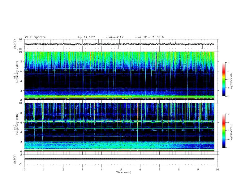
Task: Click time axis tick label "3"
Action: [x=82, y=170]
